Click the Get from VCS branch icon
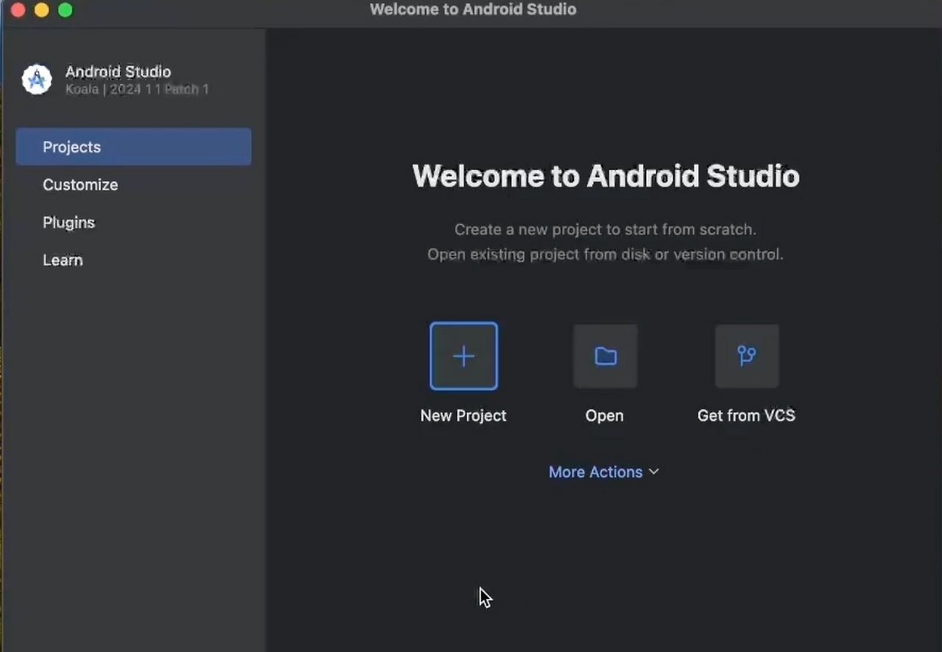The width and height of the screenshot is (942, 652). click(747, 357)
